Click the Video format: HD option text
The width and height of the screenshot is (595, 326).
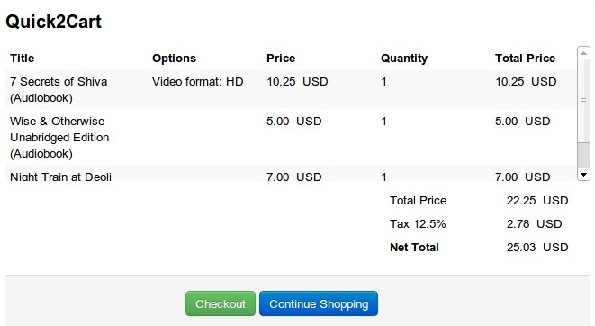pyautogui.click(x=198, y=82)
